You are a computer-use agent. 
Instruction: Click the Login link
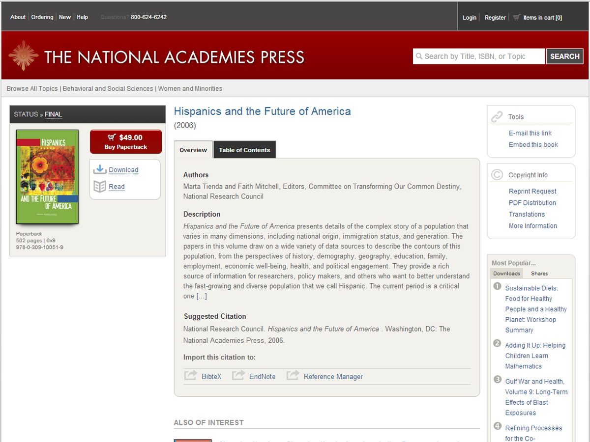click(470, 18)
